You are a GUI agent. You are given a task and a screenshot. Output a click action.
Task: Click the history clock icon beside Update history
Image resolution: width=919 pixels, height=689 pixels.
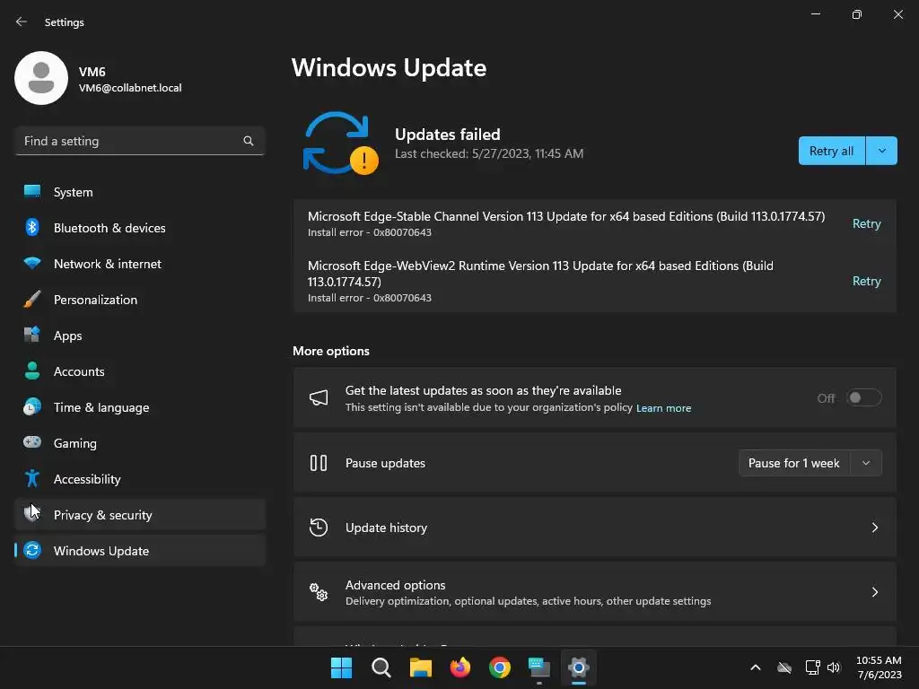pyautogui.click(x=319, y=528)
